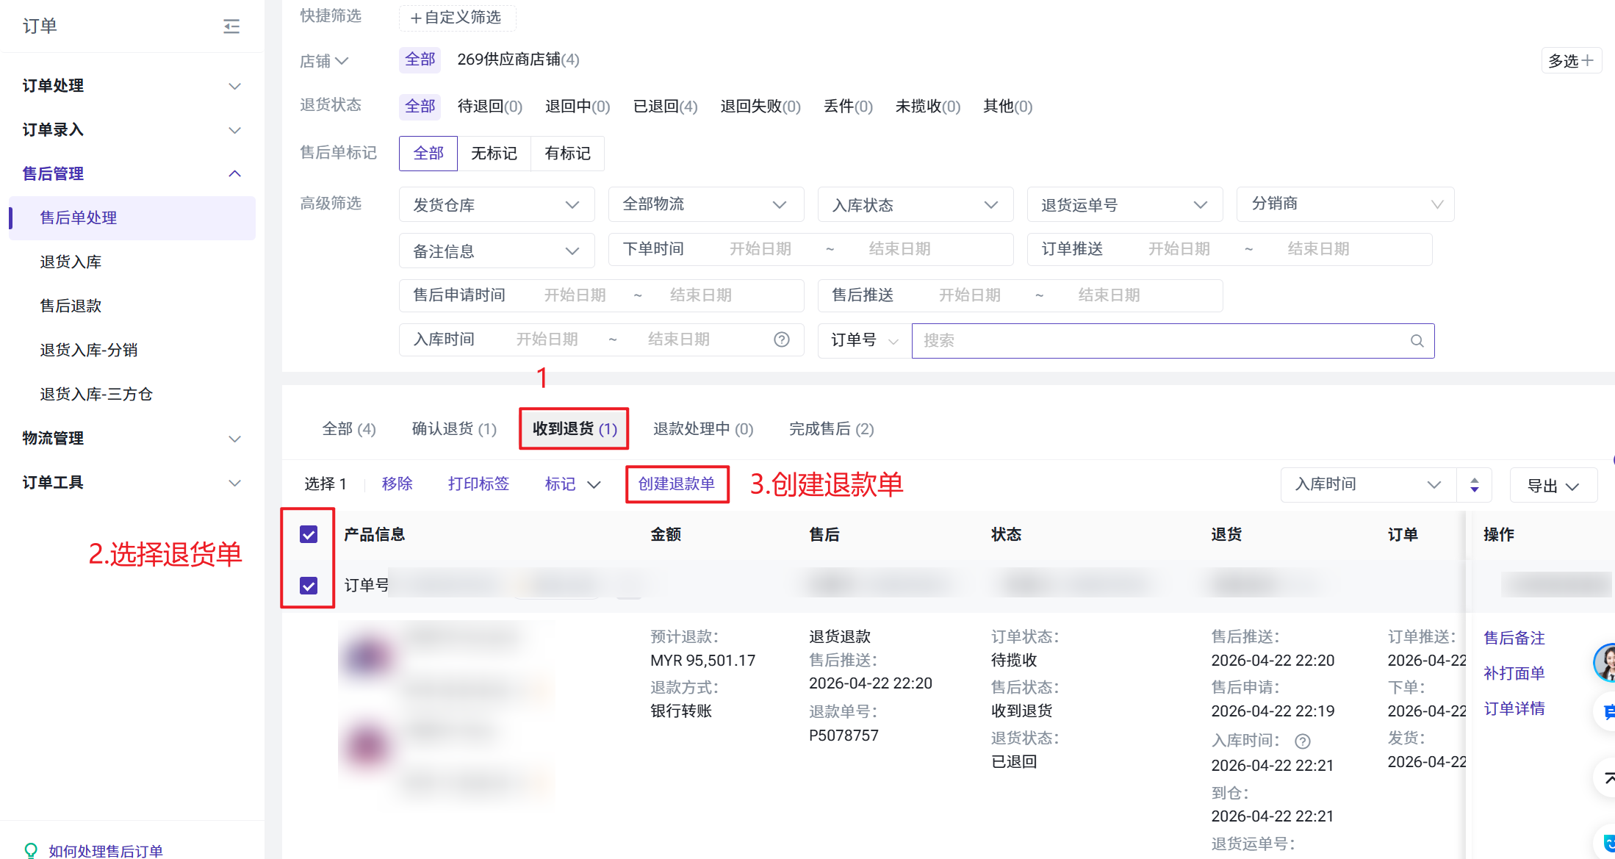Screen dimensions: 1615x859
Task: Uncheck the order row checkbox
Action: click(309, 586)
